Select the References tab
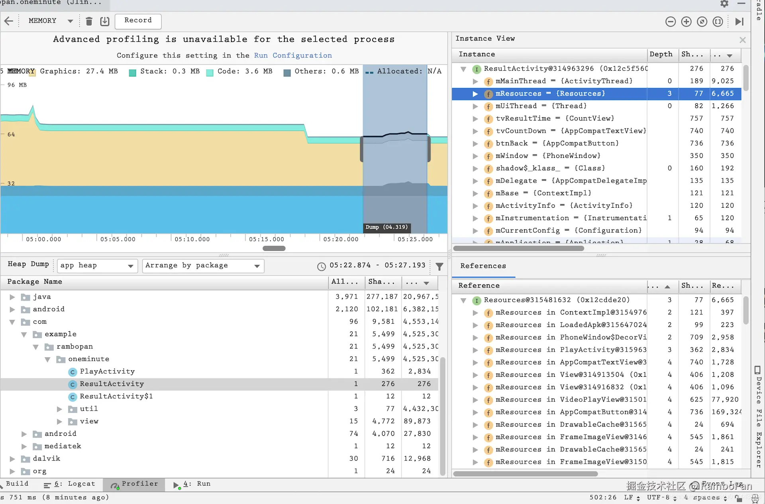This screenshot has width=765, height=504. 483,266
